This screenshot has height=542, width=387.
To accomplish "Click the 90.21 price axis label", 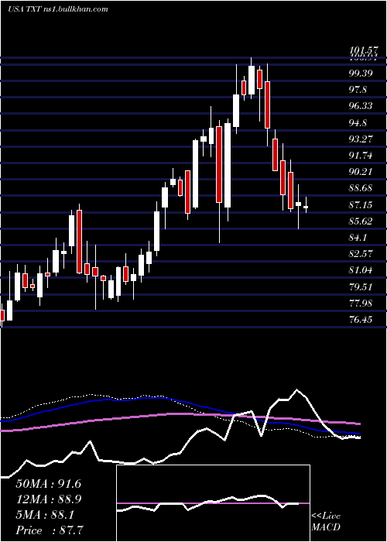I will (361, 171).
